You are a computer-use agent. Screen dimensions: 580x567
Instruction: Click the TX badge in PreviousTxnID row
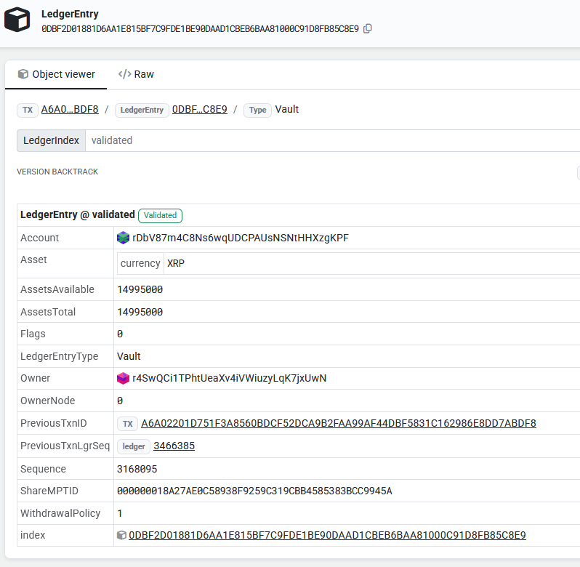(x=128, y=424)
